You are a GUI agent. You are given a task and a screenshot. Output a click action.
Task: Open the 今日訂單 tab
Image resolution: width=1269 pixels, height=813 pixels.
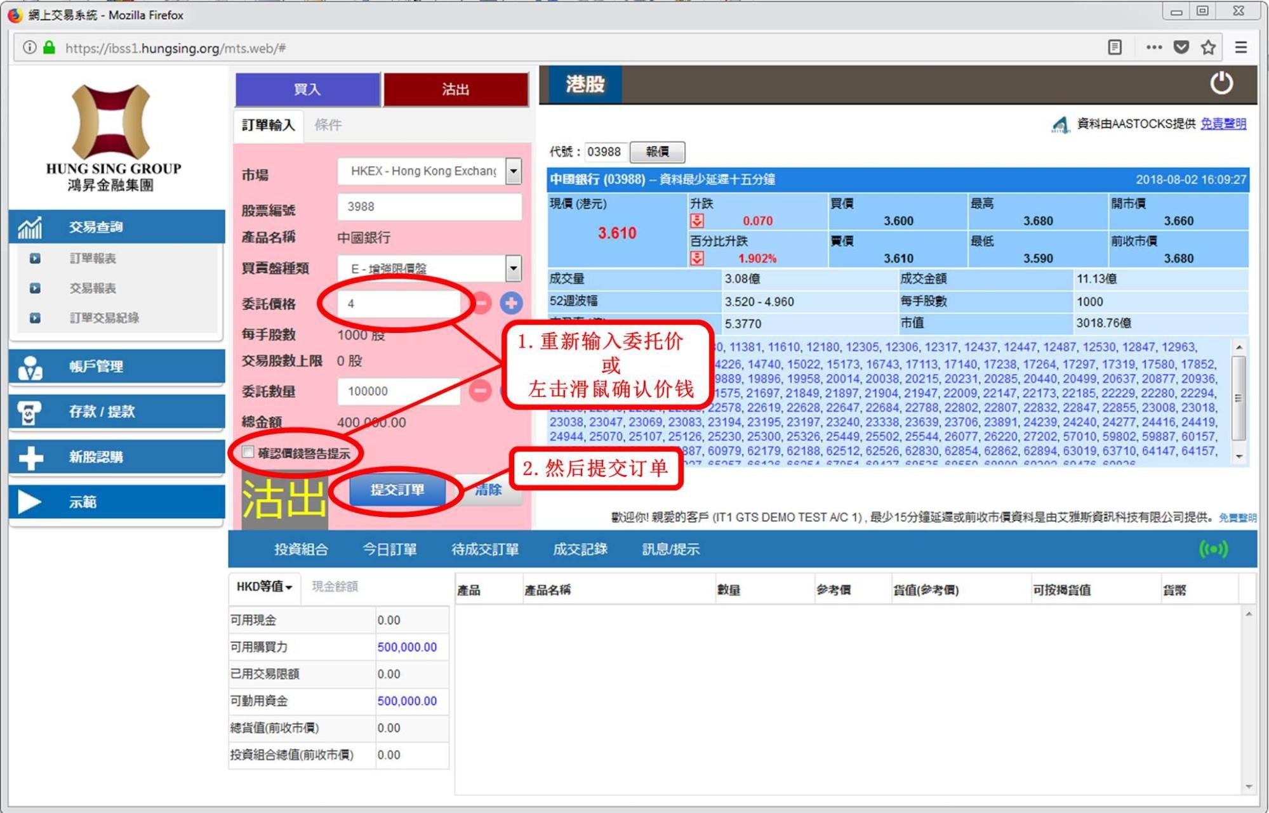390,549
